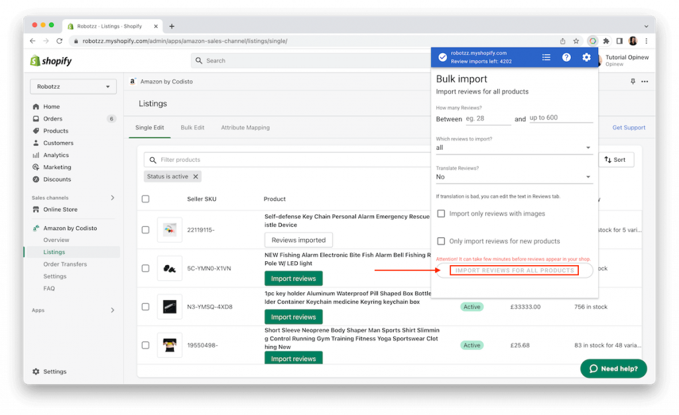This screenshot has width=679, height=415.
Task: Click the Shopify Search field
Action: coord(310,60)
